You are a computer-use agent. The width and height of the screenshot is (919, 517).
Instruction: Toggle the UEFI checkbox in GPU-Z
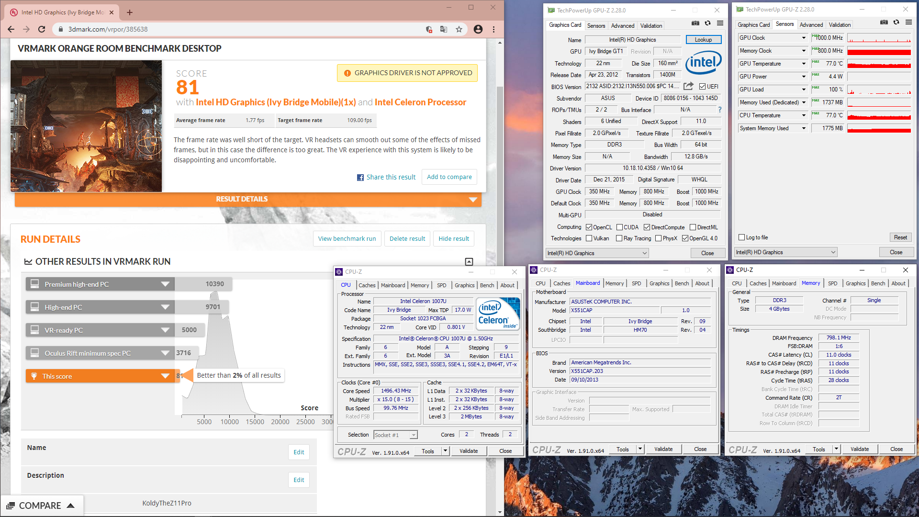[x=702, y=87]
